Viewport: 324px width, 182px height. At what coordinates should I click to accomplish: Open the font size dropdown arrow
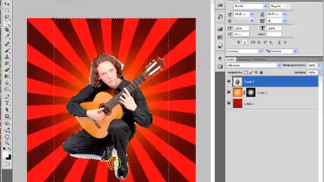252,14
